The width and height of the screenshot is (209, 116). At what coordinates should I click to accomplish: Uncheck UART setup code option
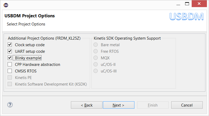10,51
